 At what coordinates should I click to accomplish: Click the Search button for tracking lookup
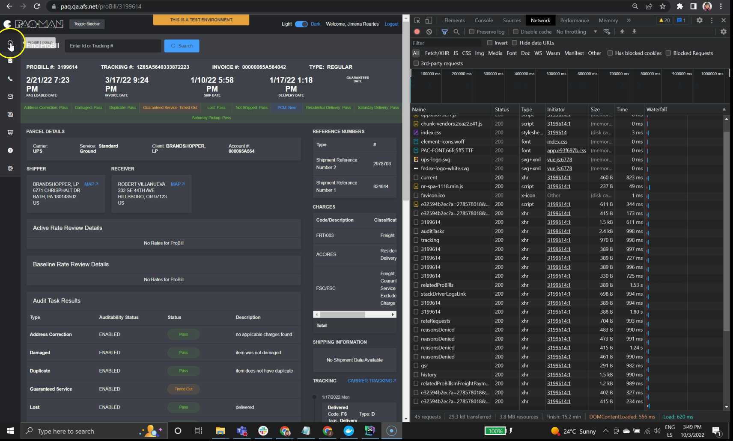tap(182, 46)
